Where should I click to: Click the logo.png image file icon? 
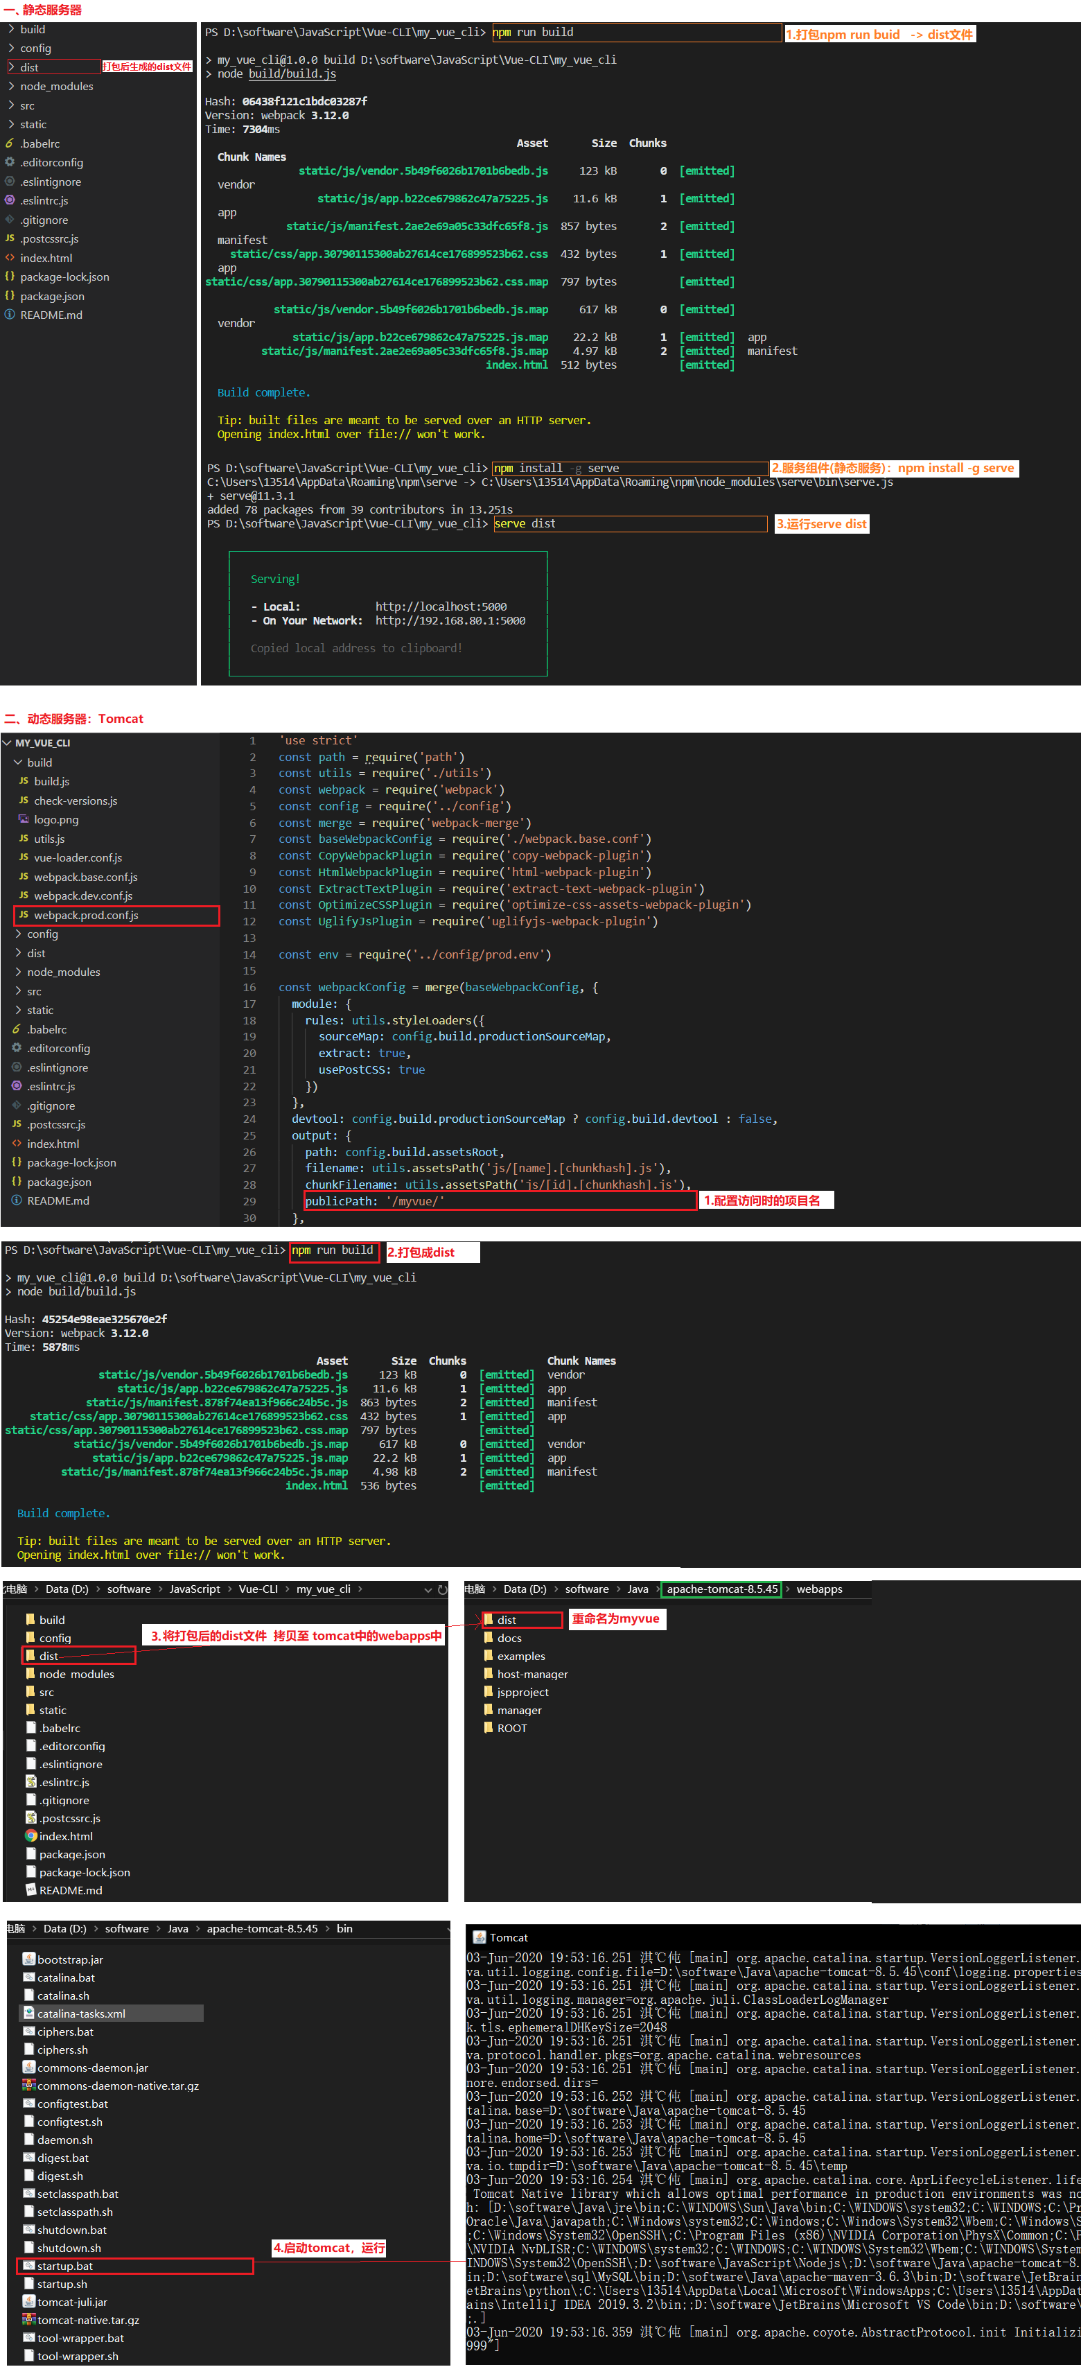24,819
